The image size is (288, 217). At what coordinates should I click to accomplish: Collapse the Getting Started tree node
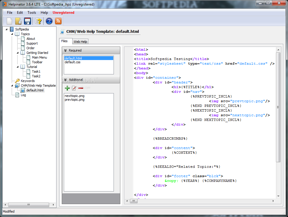pos(18,53)
